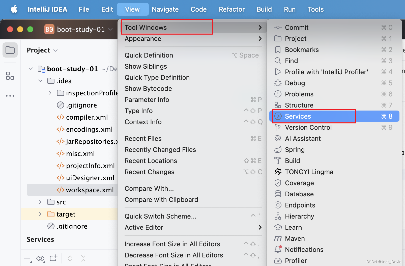Click Collapse All arrows in Services toolbar
Viewport: 405px width, 266px height.
pos(83,258)
